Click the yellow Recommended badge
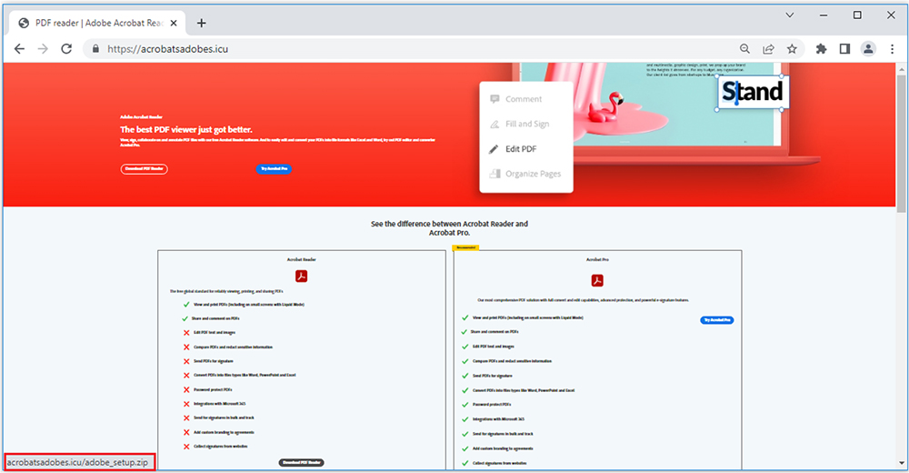Viewport: 909px width, 473px height. 465,247
